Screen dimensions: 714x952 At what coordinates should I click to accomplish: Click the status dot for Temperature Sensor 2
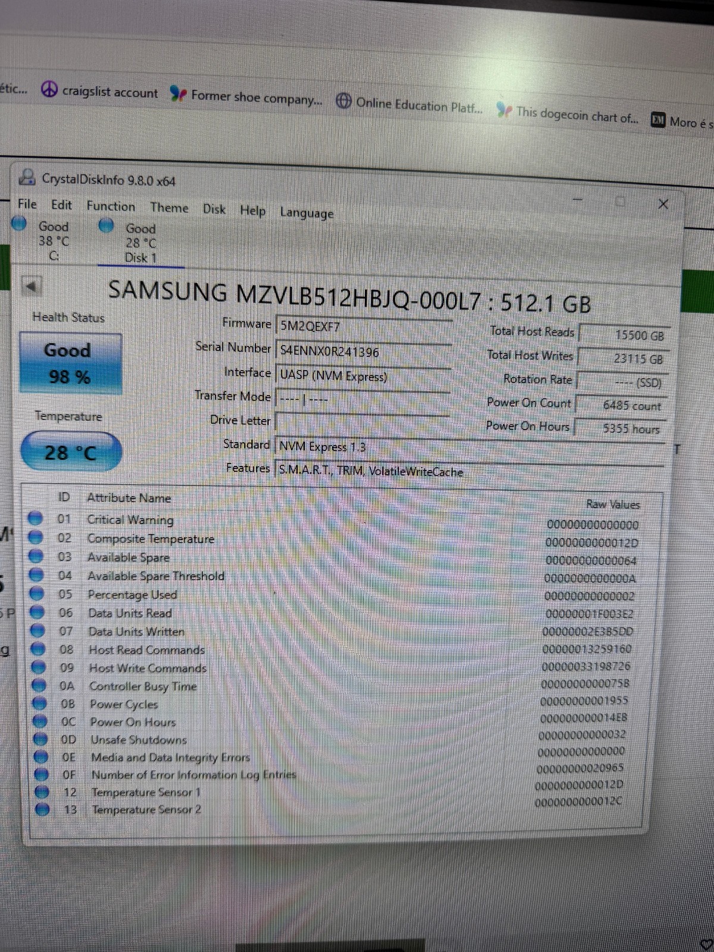[42, 809]
